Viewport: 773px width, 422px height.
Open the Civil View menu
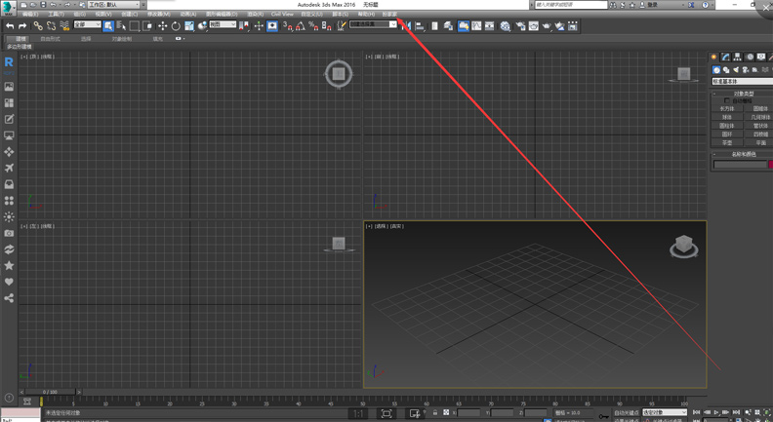tap(282, 15)
